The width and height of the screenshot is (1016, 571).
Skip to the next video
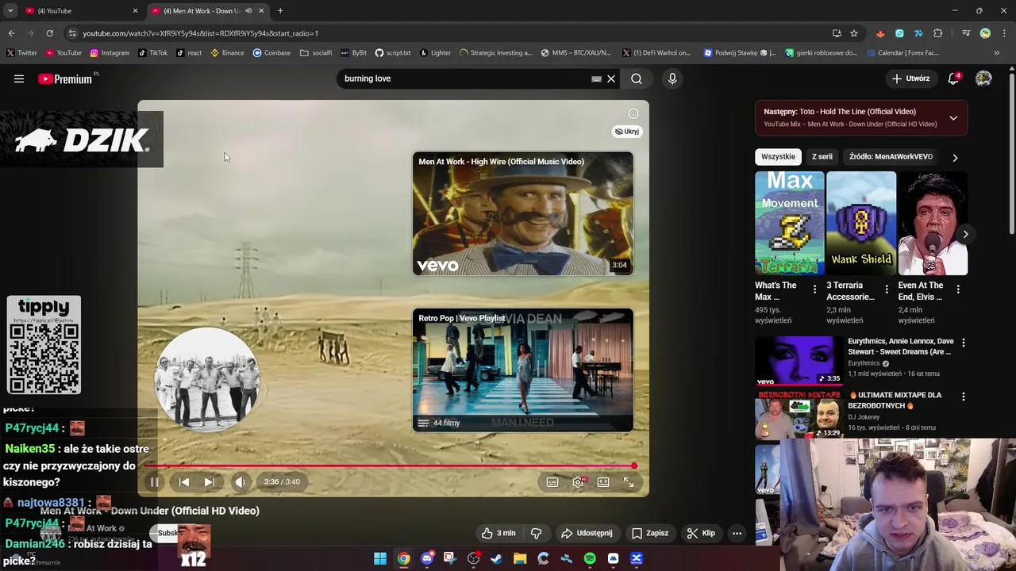click(x=209, y=481)
